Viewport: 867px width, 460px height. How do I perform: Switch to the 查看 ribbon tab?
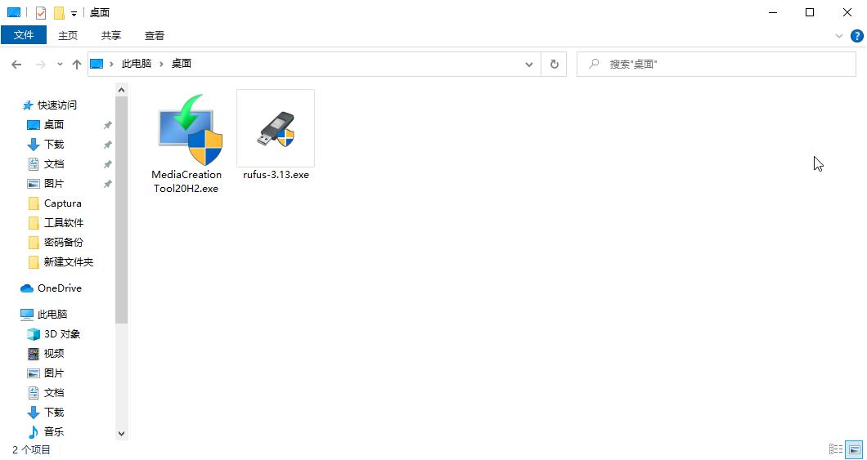(x=155, y=35)
